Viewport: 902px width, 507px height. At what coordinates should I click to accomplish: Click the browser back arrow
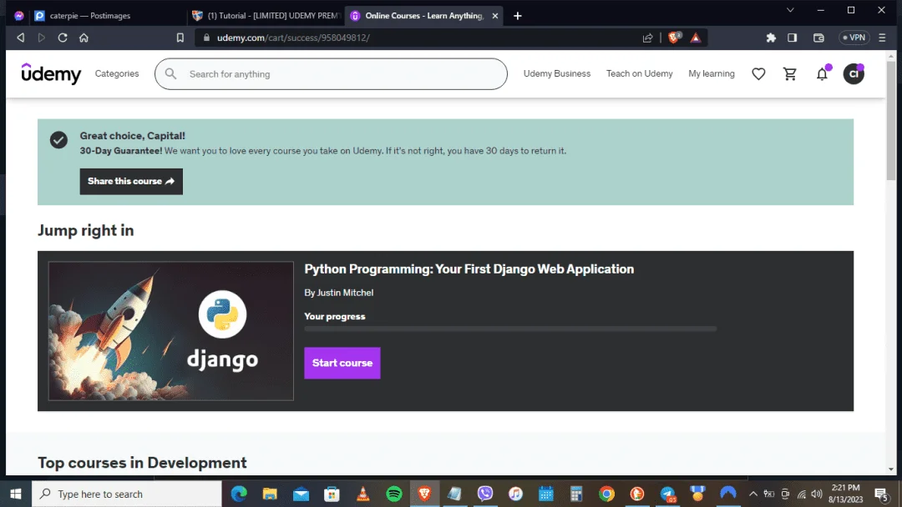point(21,38)
